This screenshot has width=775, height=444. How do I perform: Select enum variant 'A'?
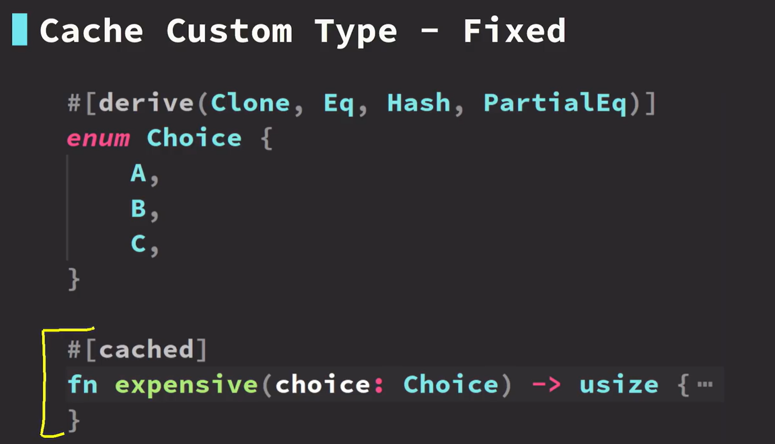(x=139, y=174)
